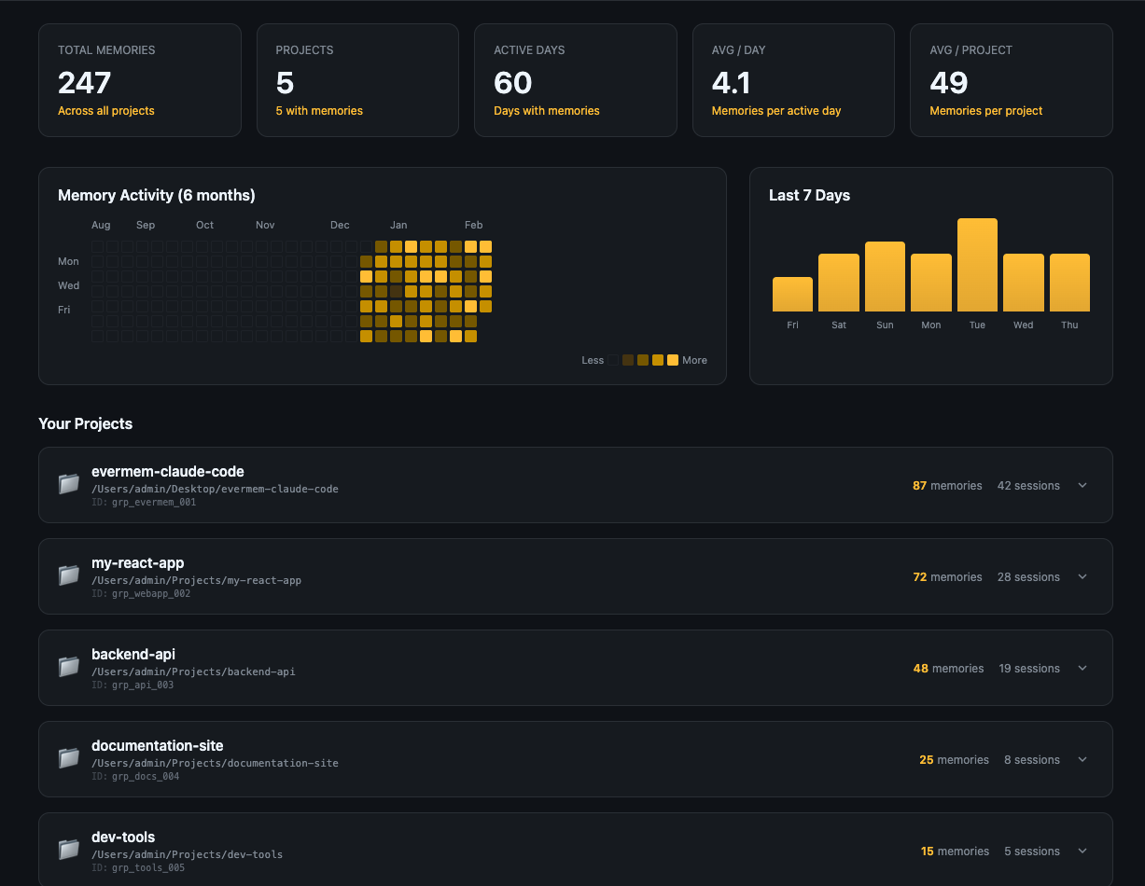This screenshot has height=886, width=1145.
Task: Expand the evermem-claude-code project row
Action: coord(1082,485)
